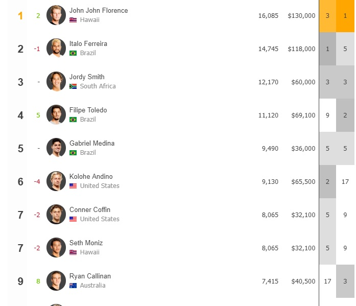Click the Brazil flag under Filipe Toledo
This screenshot has width=356, height=306.
(x=73, y=120)
